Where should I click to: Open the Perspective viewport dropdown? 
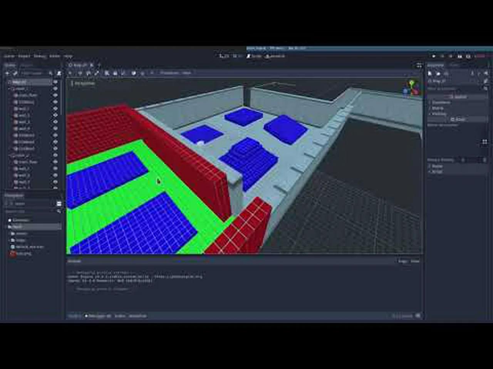pyautogui.click(x=83, y=83)
